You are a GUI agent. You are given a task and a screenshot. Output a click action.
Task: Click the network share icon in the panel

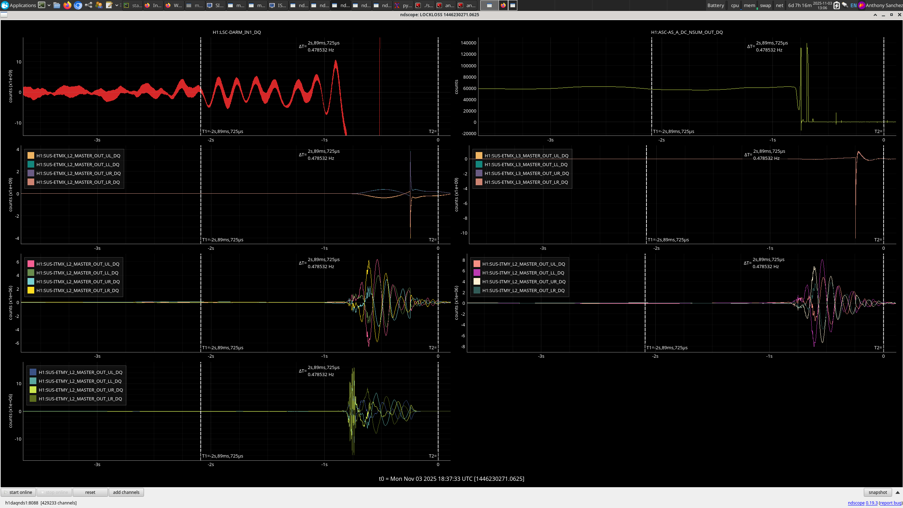88,5
